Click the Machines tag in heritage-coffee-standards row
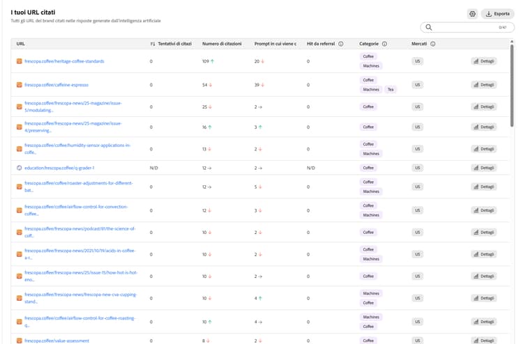Viewport: 523px width, 344px height. pyautogui.click(x=371, y=66)
